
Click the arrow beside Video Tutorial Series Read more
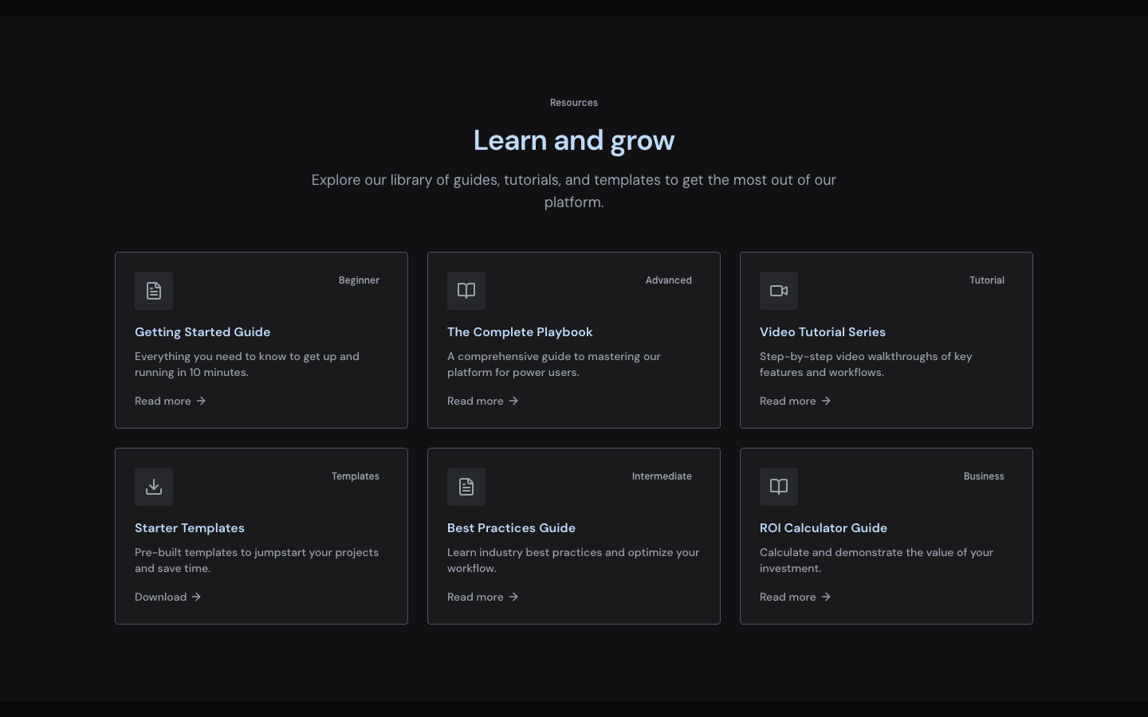pos(827,401)
